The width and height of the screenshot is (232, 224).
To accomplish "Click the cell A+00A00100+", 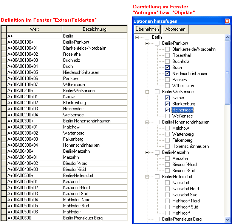I will pyautogui.click(x=34, y=42).
